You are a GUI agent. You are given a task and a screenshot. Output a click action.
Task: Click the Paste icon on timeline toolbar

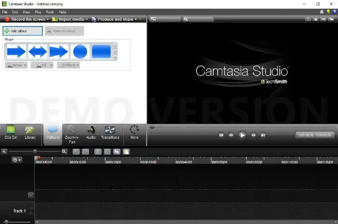click(x=126, y=152)
